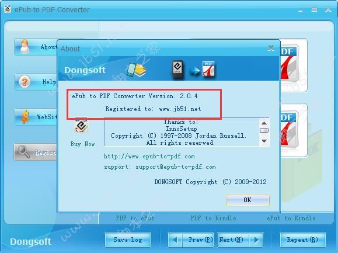Click the left arrow beside Prev
The height and width of the screenshot is (253, 338).
tap(175, 240)
